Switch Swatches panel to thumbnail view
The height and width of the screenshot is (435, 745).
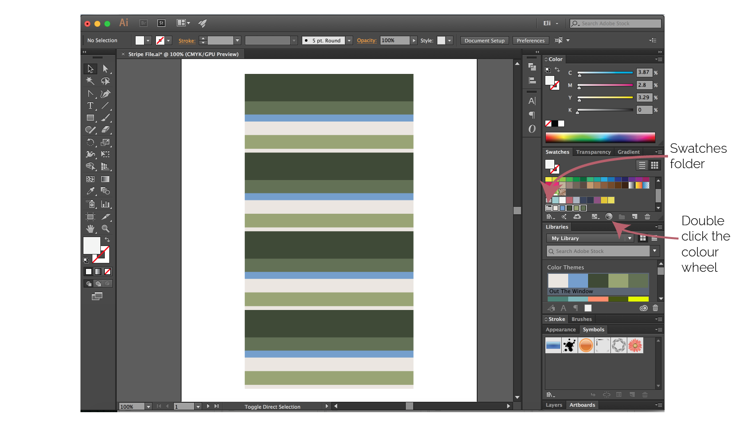pos(655,165)
